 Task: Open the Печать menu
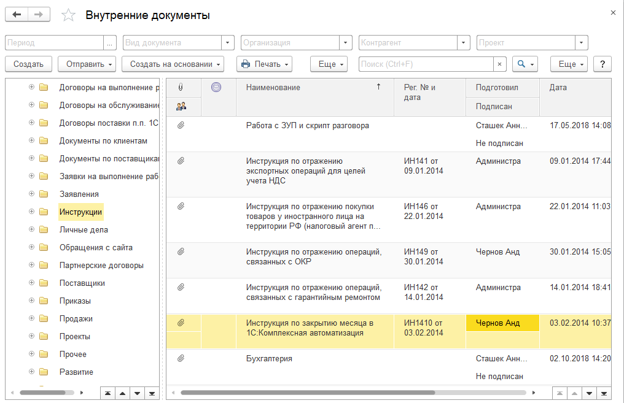tap(264, 64)
